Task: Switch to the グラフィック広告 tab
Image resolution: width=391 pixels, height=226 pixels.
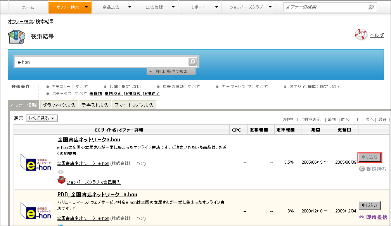Action: [x=59, y=105]
